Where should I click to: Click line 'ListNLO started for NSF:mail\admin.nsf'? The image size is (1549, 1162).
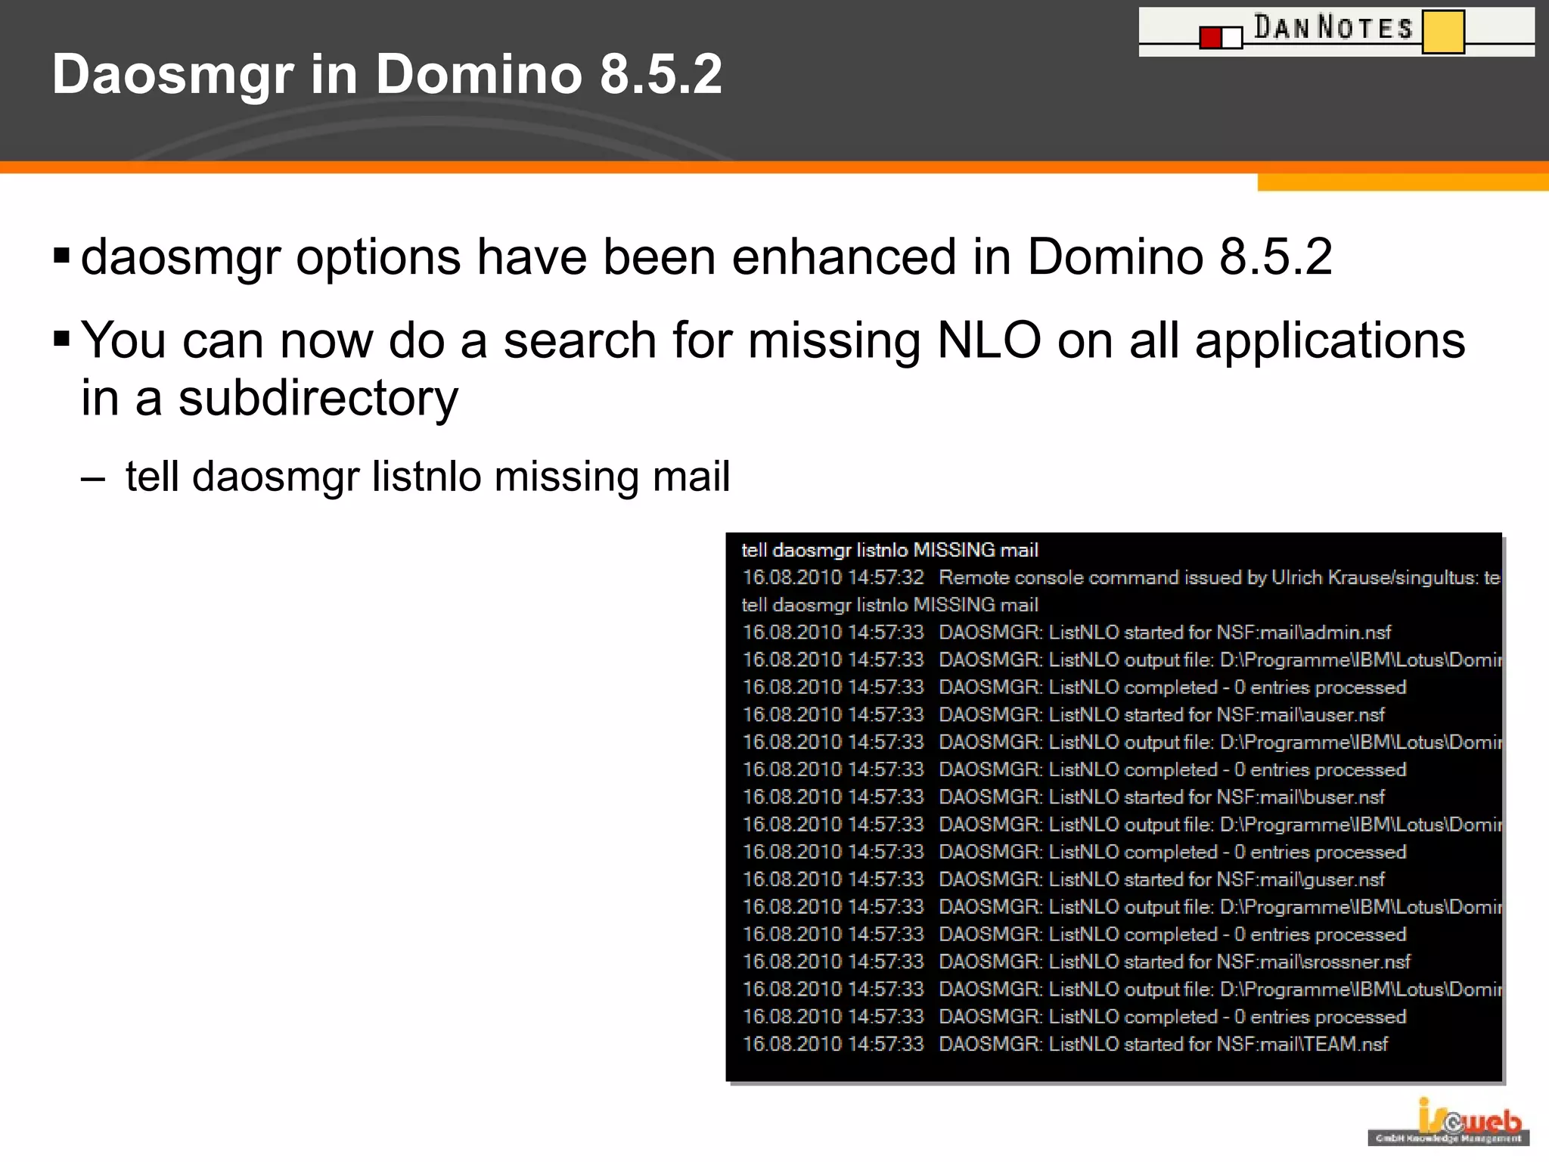point(1066,632)
